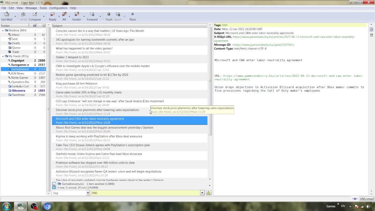375x211 pixels.
Task: Open 'Kojima to keep working with PlayStation' message
Action: coord(129,138)
